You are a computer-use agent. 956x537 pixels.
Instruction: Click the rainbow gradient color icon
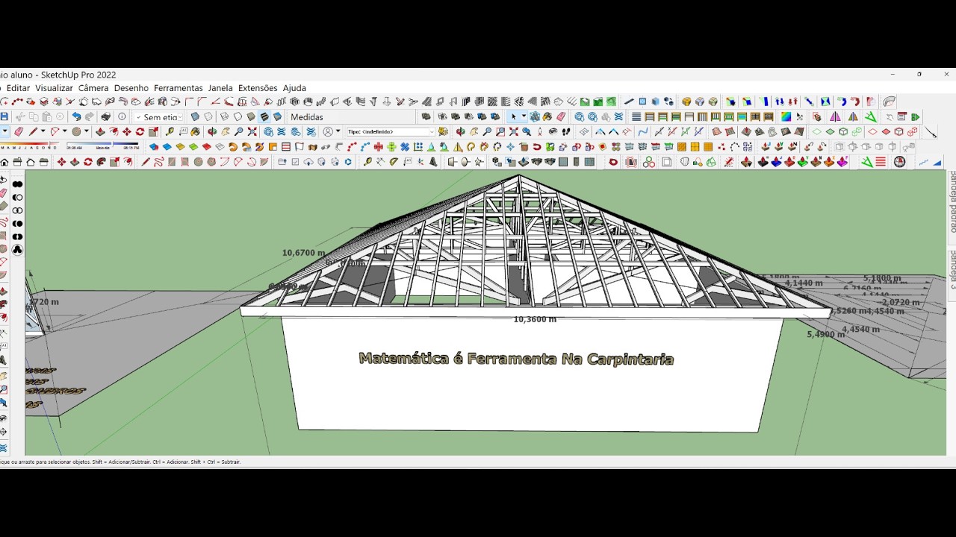pos(786,116)
